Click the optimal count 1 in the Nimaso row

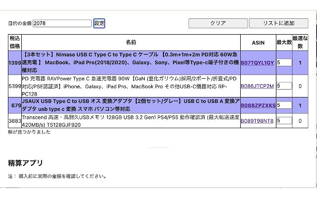pyautogui.click(x=300, y=63)
